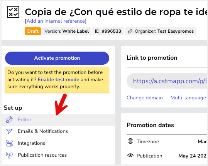Image resolution: width=208 pixels, height=166 pixels.
Task: Click the Emails & Notifications paper plane icon
Action: 9,131
